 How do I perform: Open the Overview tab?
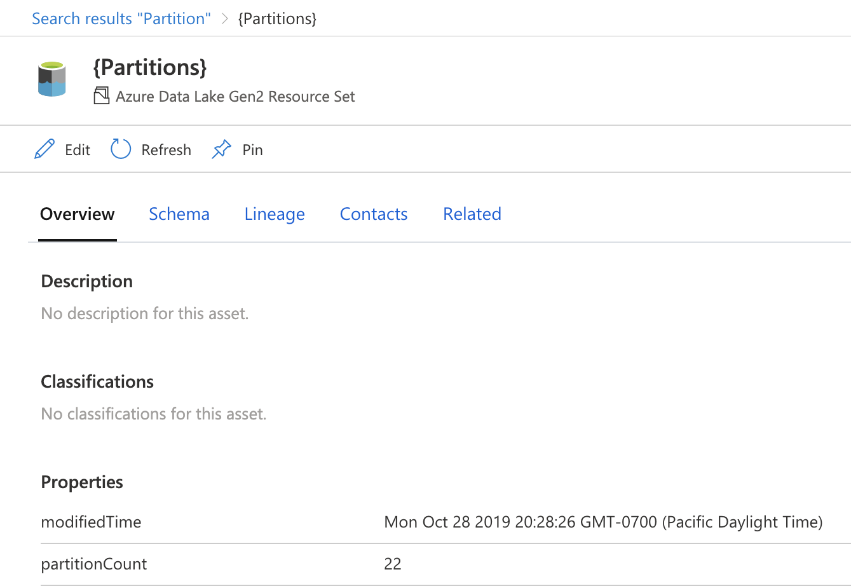click(78, 214)
